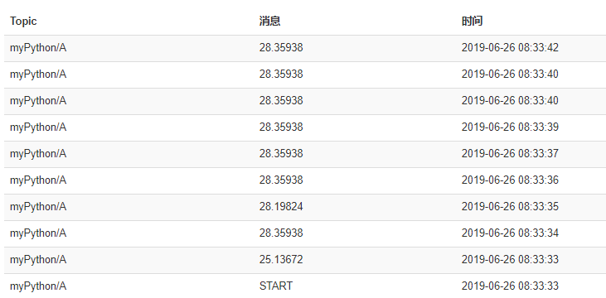Select myPython/A topic in the 28.19824 row
Viewport: 606px width, 298px height.
coord(38,206)
